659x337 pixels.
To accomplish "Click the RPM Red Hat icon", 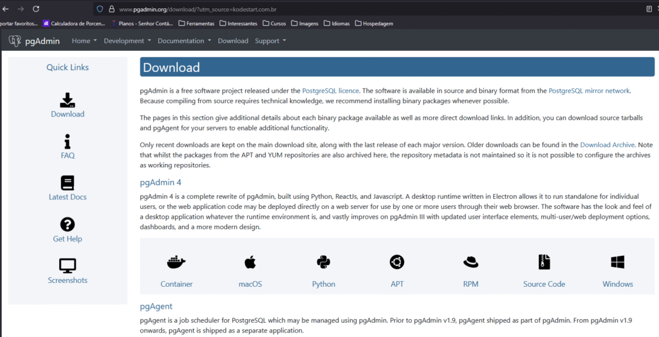I will 470,262.
